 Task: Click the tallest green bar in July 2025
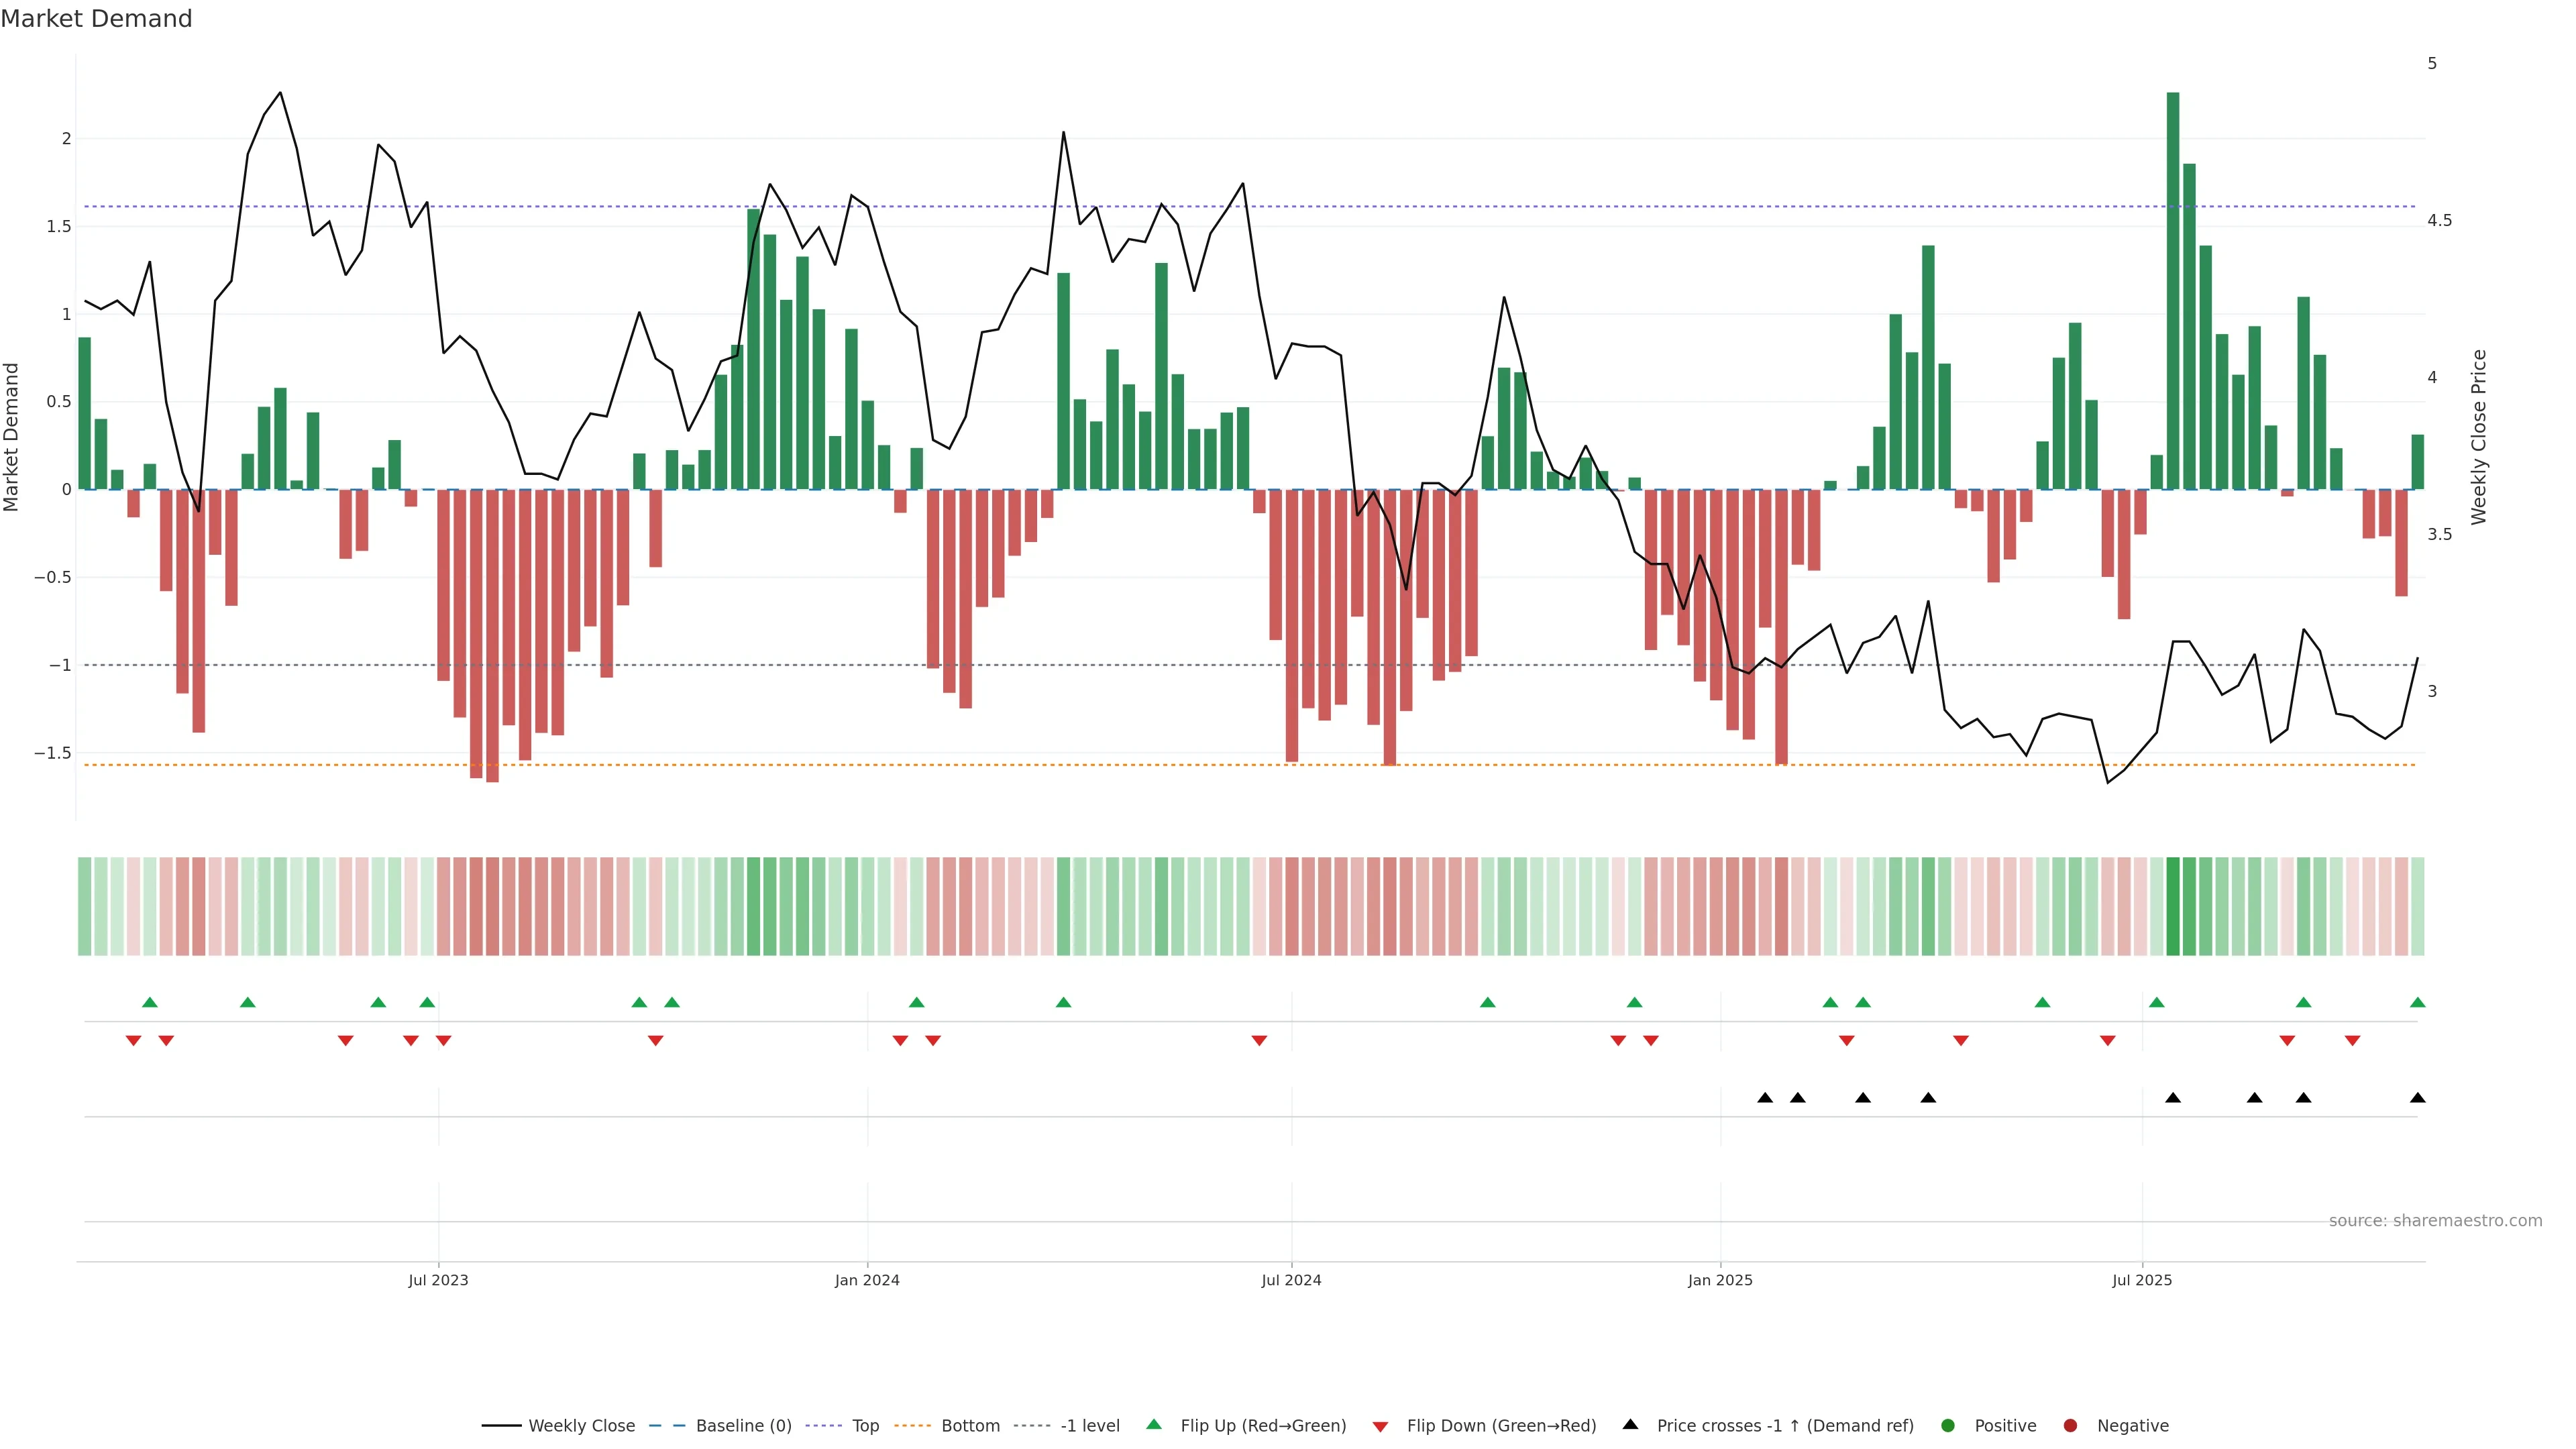2172,290
